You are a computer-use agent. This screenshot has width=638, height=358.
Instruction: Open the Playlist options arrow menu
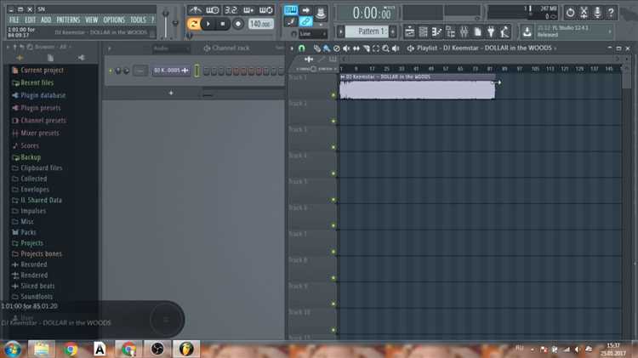coord(292,48)
